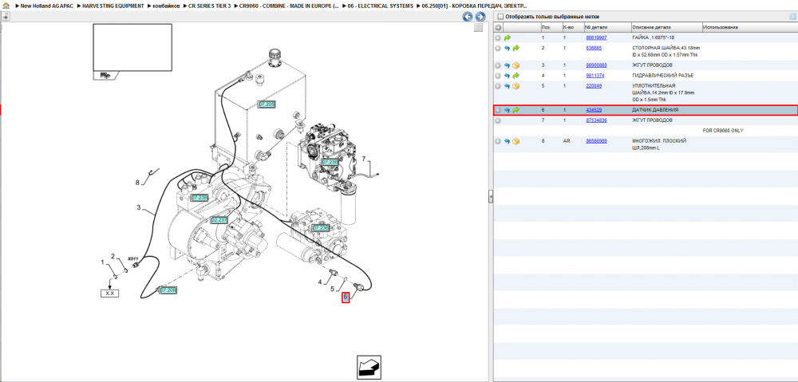Click the green arrow for part 434529
The height and width of the screenshot is (382, 798).
tap(516, 110)
